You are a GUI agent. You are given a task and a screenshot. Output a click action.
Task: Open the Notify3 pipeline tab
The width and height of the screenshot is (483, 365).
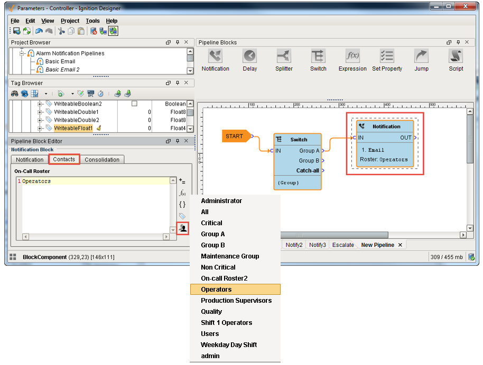[317, 245]
